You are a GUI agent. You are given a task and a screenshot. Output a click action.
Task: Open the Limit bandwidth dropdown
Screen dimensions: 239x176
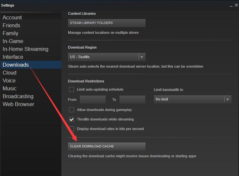point(192,99)
